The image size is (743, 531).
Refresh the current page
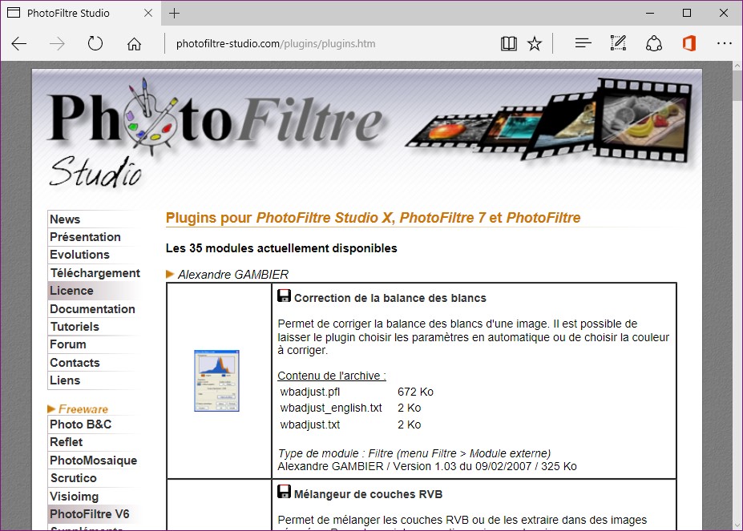(x=95, y=43)
